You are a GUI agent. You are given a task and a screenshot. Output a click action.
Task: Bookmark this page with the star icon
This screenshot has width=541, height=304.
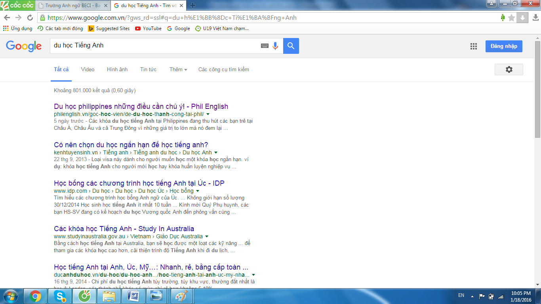pyautogui.click(x=511, y=18)
